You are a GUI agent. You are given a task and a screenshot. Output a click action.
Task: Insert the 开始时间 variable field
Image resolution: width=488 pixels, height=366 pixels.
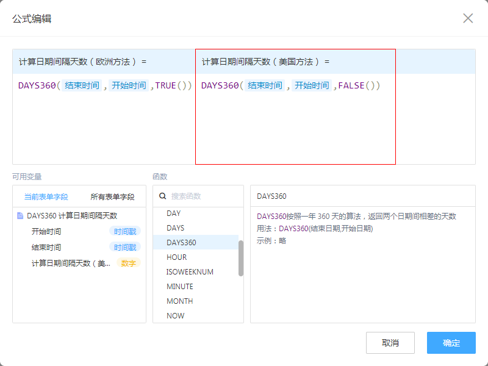[46, 232]
